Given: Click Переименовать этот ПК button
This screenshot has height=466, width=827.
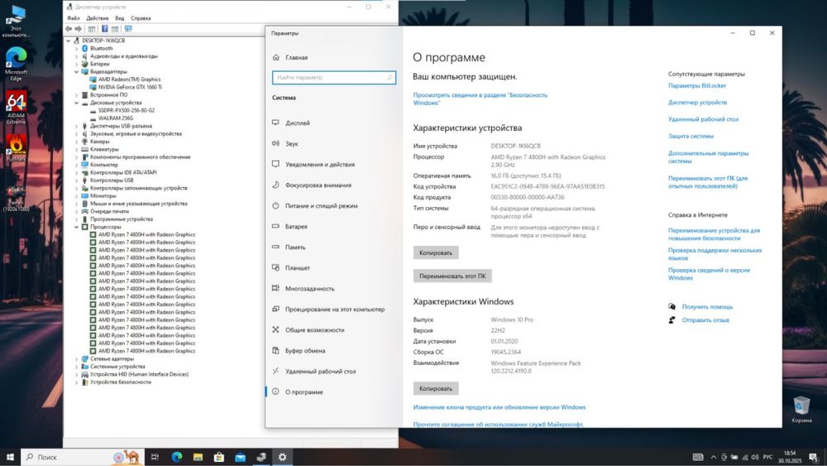Looking at the screenshot, I should coord(452,276).
